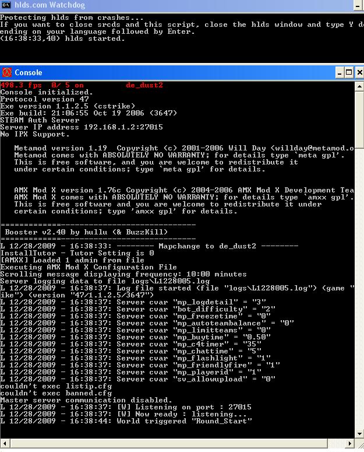Click 'Server IP address 192.168.1.2:27015' line
This screenshot has width=364, height=452.
pos(82,127)
